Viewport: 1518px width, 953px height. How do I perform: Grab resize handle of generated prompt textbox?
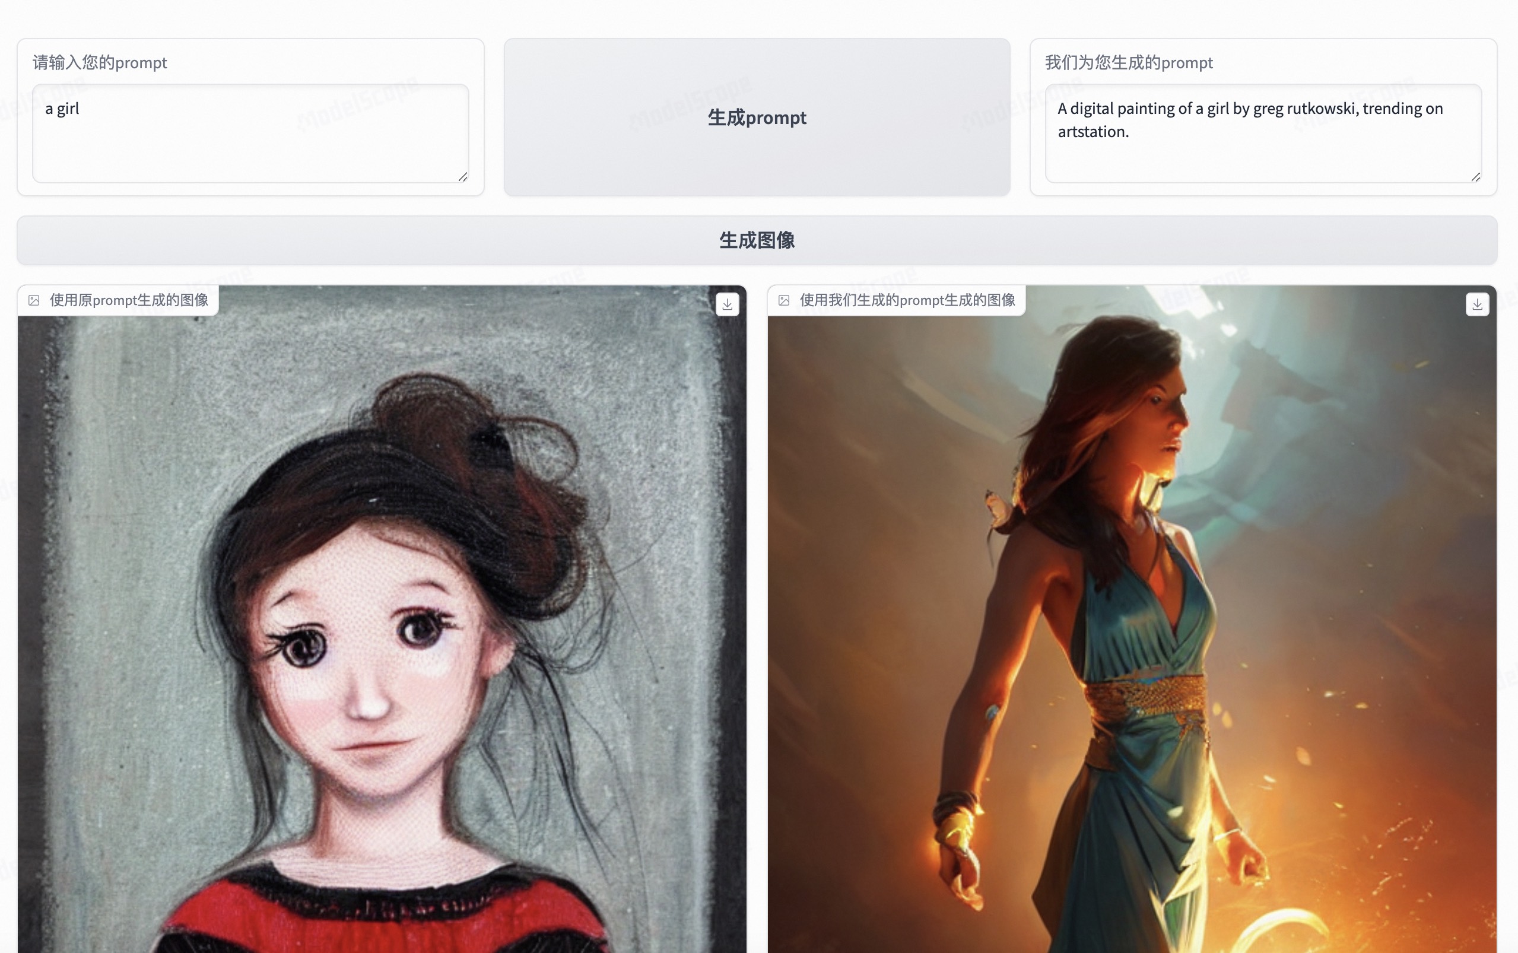(1475, 177)
